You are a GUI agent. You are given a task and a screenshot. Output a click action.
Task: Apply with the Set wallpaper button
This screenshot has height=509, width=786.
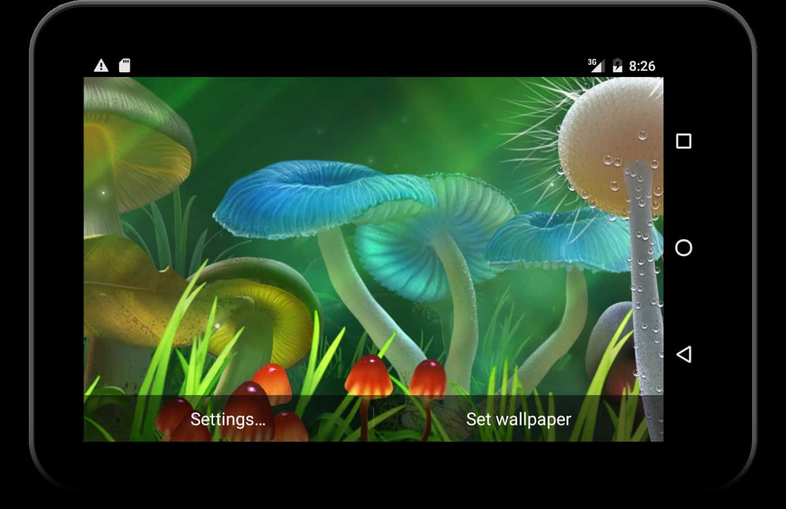click(518, 419)
